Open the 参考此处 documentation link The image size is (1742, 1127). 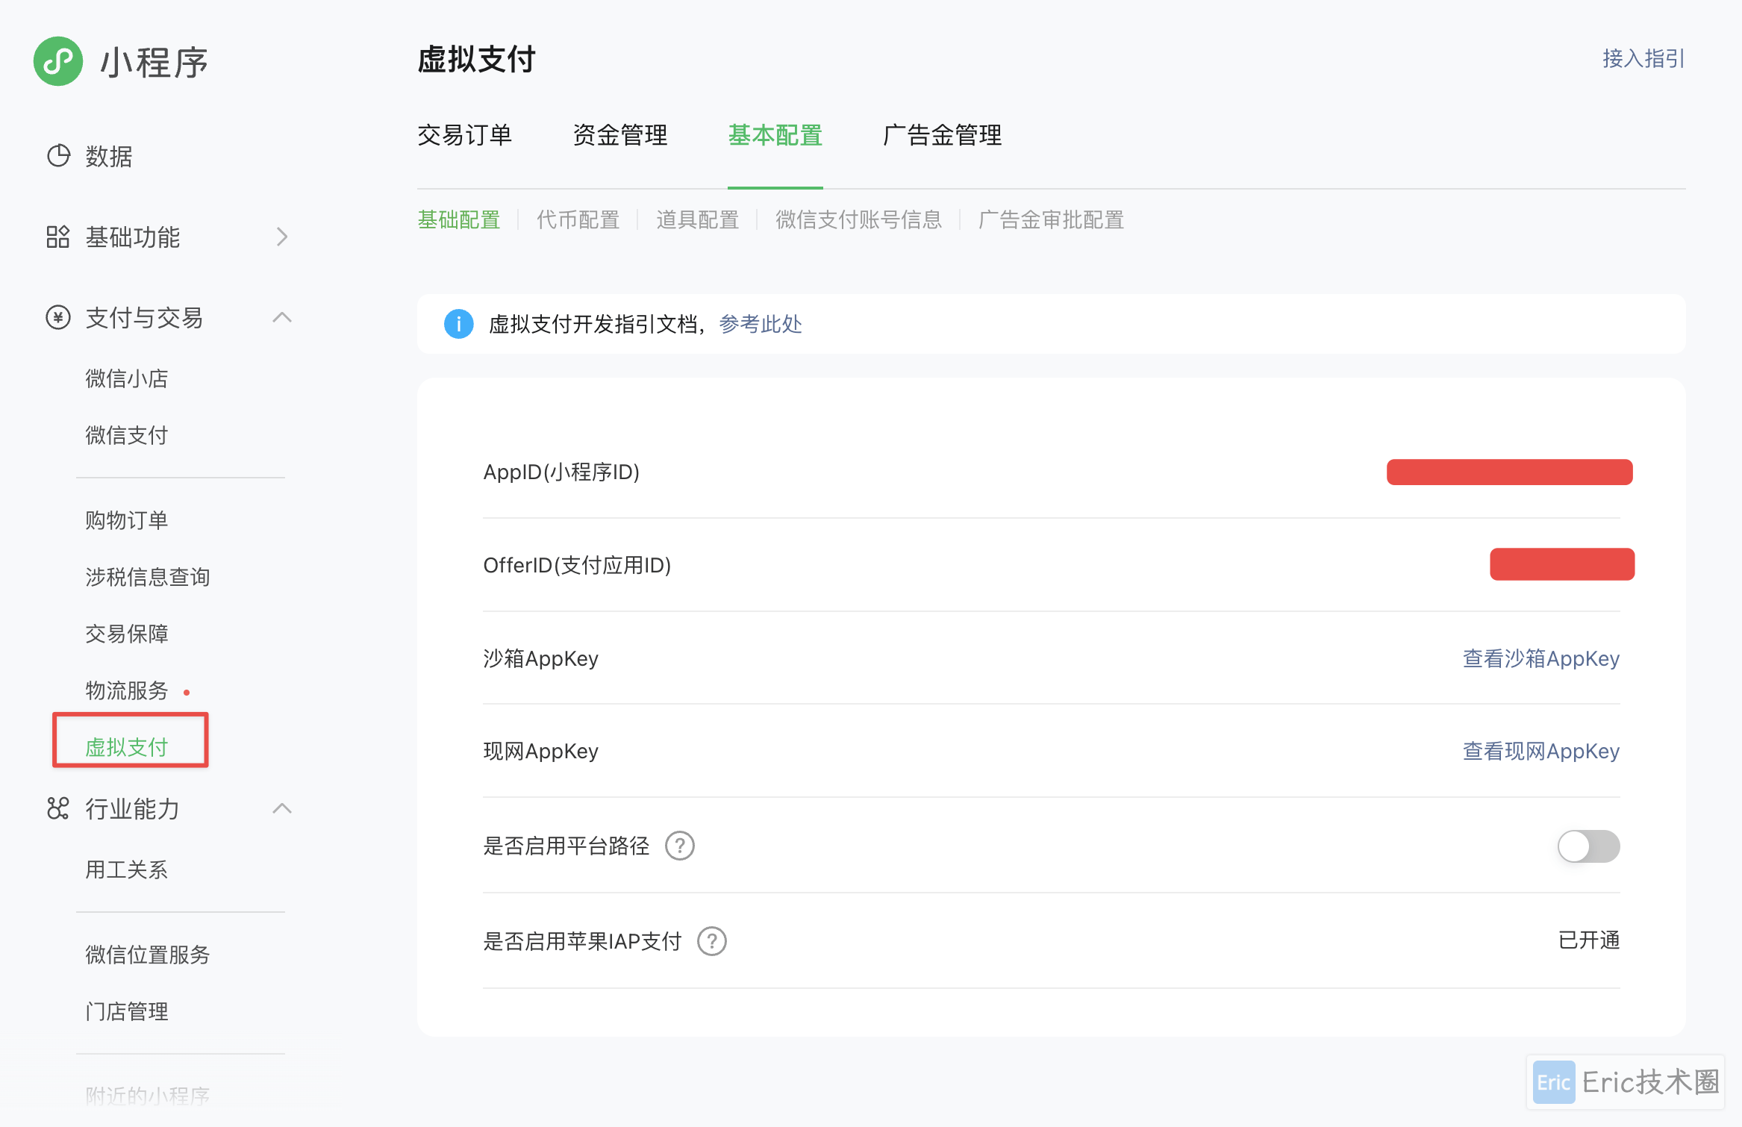[761, 324]
